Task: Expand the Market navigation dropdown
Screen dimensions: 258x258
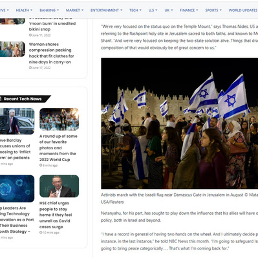Action: (x=74, y=10)
